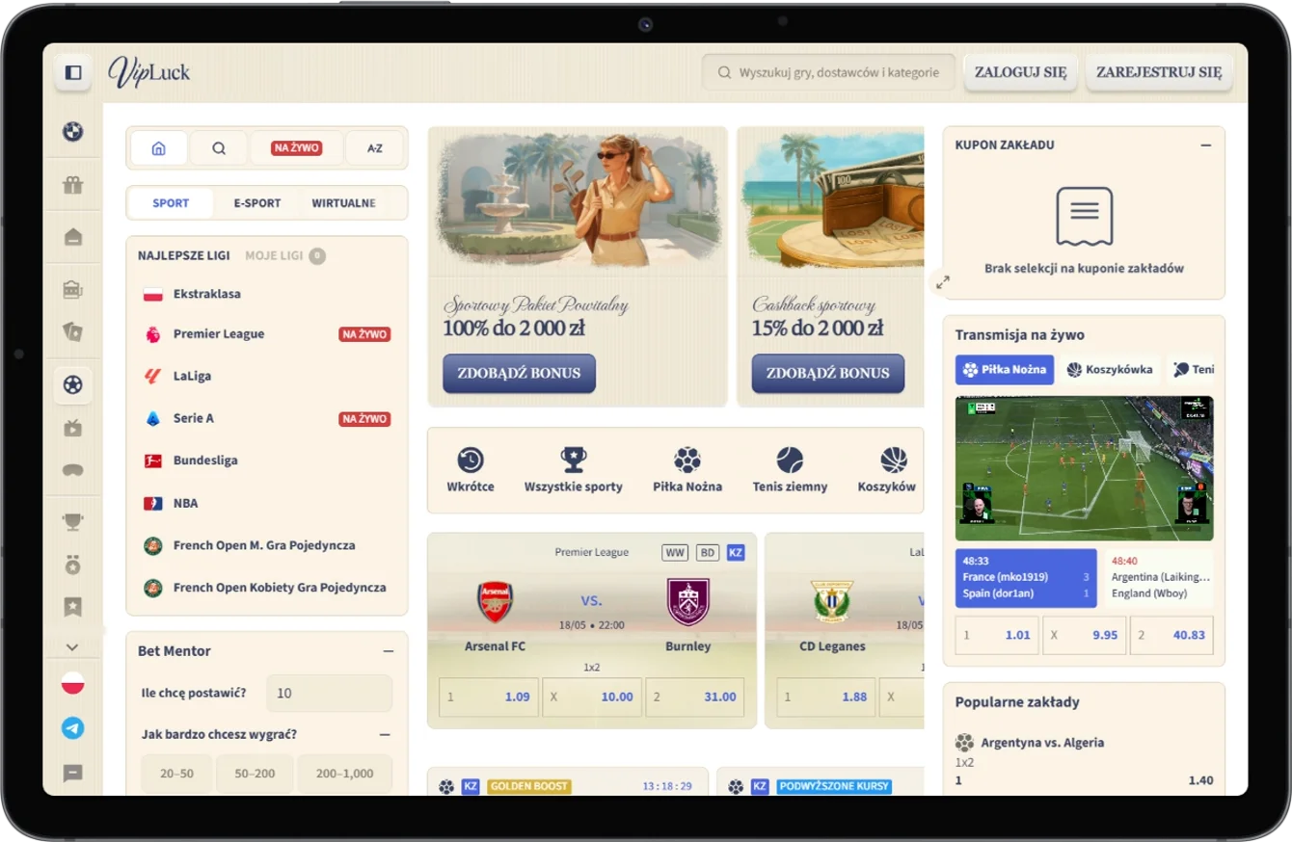Click the Poland flag language icon
Viewport: 1292px width, 842px height.
73,684
